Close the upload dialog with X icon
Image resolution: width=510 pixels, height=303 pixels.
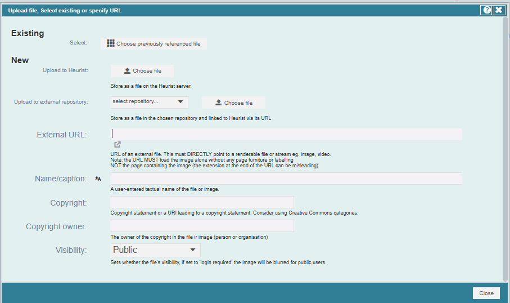coord(499,10)
